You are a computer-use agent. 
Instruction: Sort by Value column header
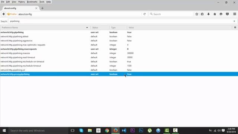coord(180,28)
